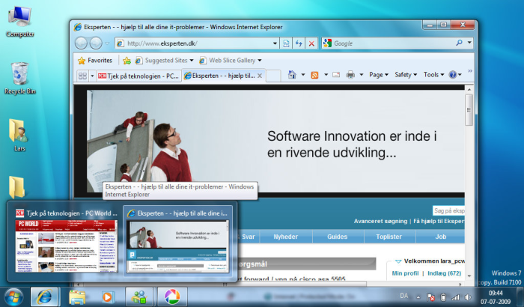Open the Windows Start orb
Screen dimensions: 524x307
click(13, 297)
